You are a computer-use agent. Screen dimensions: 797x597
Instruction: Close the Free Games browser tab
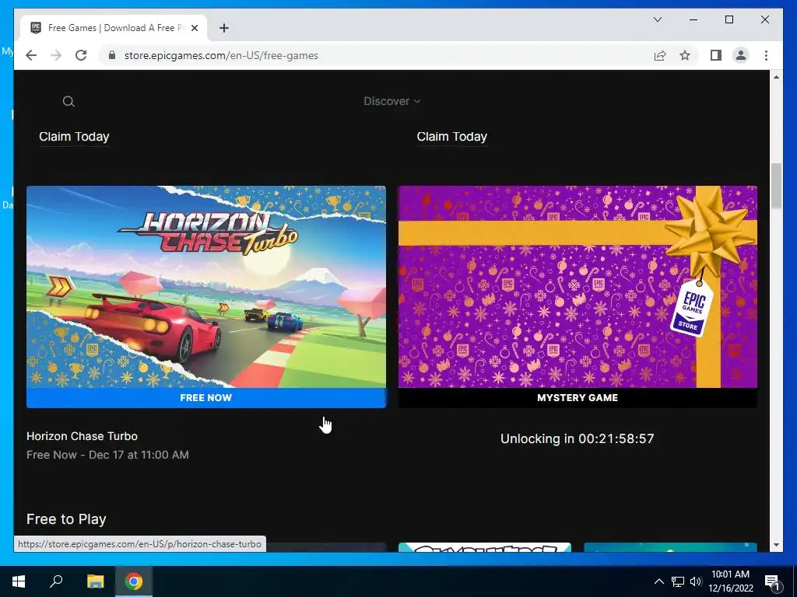click(195, 28)
